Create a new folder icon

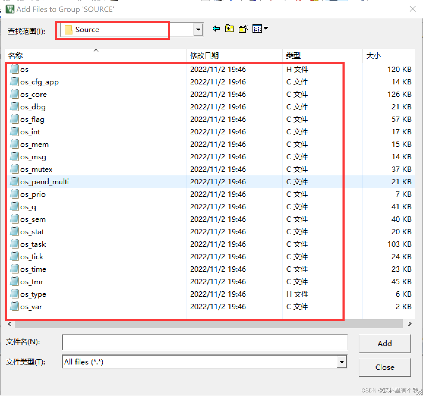point(243,29)
